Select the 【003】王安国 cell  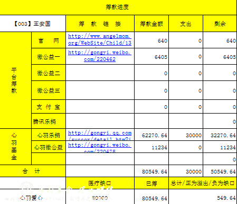coord(33,24)
